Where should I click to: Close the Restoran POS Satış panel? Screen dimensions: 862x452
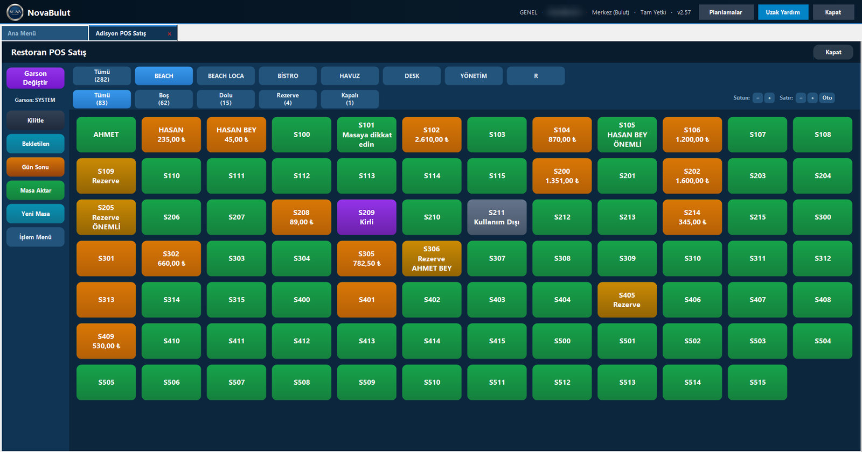(x=833, y=52)
